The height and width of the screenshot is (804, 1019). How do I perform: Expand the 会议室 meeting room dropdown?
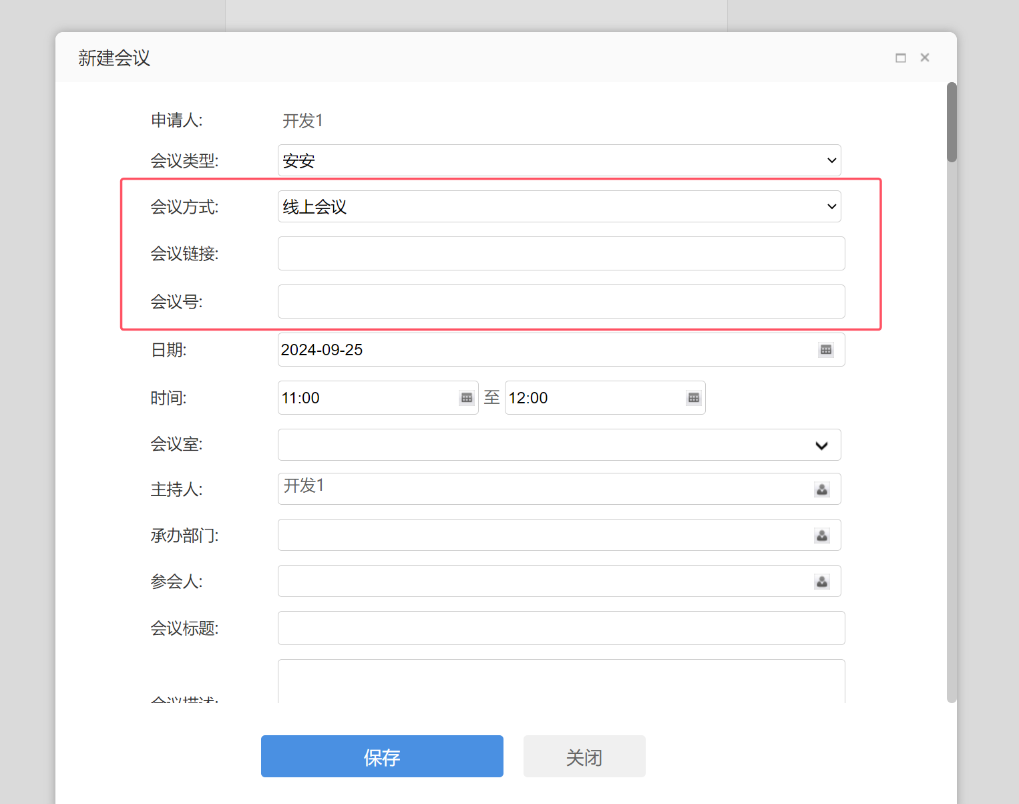coord(559,445)
